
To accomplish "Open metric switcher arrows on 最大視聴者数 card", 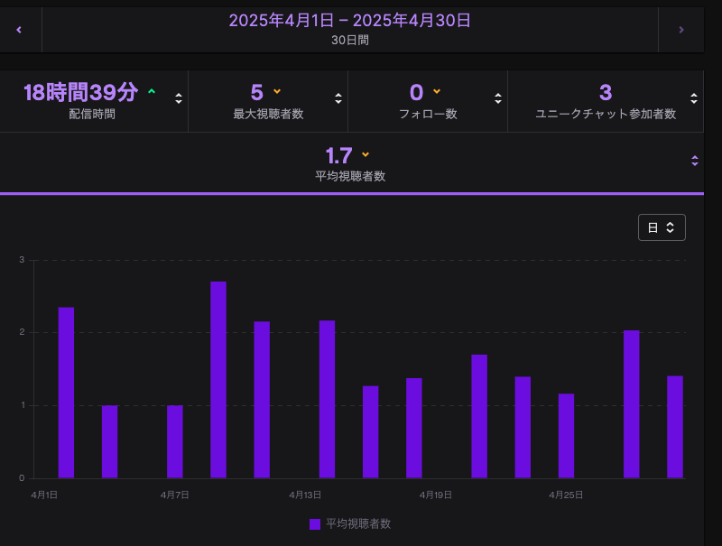I will (338, 98).
